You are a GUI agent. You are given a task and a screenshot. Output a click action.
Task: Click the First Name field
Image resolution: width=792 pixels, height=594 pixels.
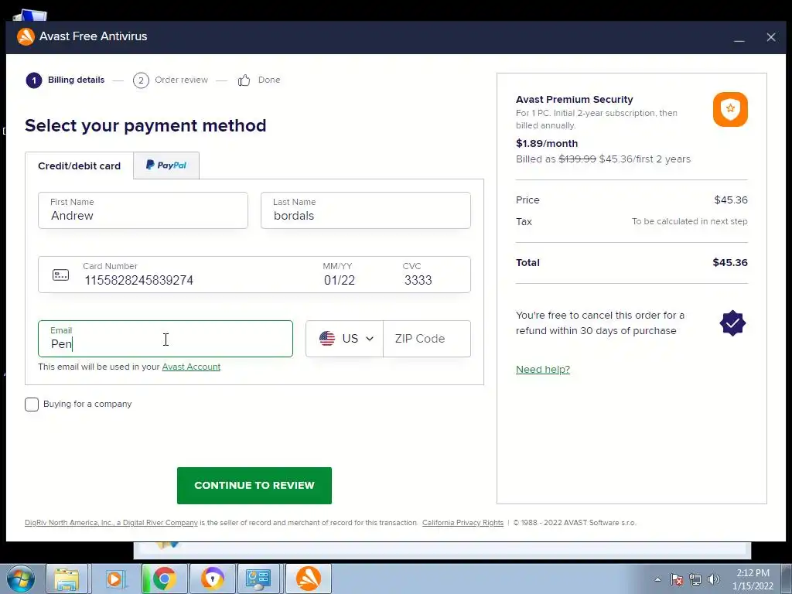coord(143,210)
